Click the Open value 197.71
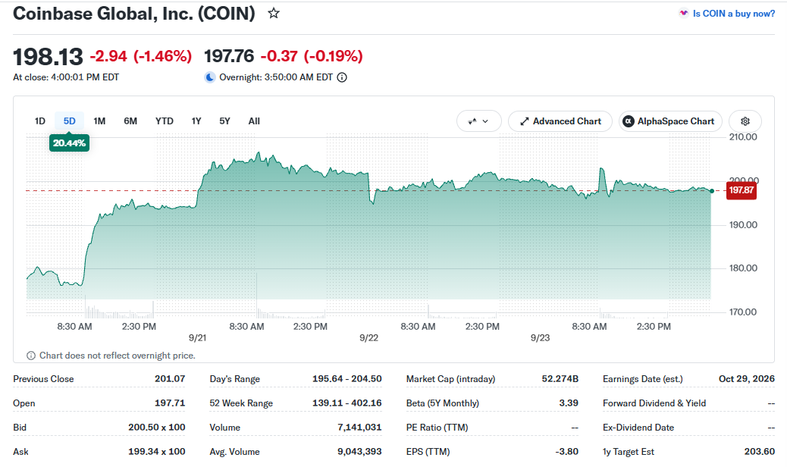Screen dimensions: 787x467 (x=170, y=403)
